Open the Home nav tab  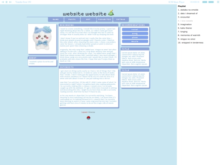(x=56, y=20)
